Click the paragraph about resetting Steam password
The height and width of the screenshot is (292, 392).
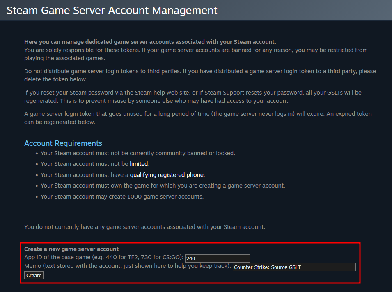tap(193, 97)
